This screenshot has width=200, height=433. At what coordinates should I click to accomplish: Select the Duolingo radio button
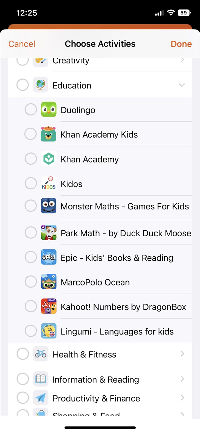(31, 109)
